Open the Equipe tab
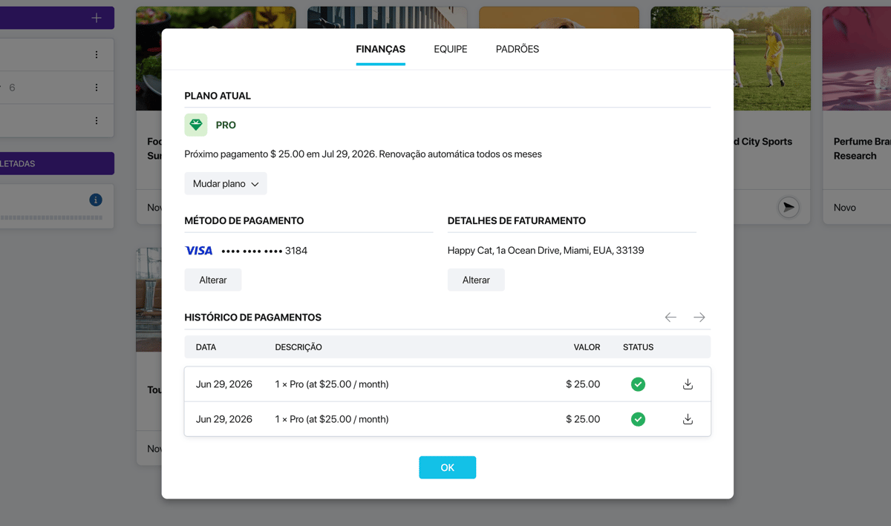Image resolution: width=891 pixels, height=526 pixels. 451,49
